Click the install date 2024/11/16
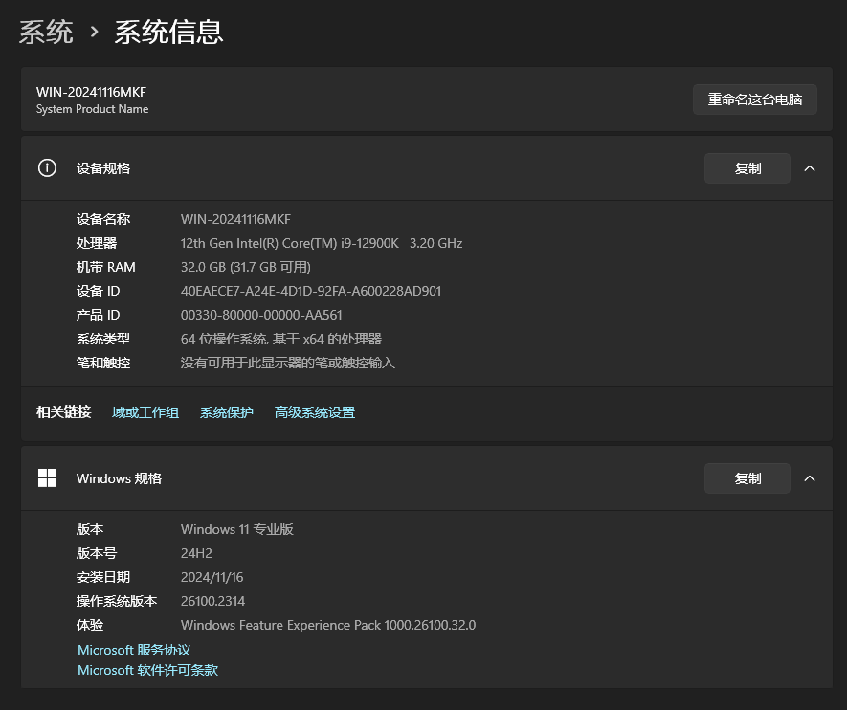847x710 pixels. tap(212, 577)
